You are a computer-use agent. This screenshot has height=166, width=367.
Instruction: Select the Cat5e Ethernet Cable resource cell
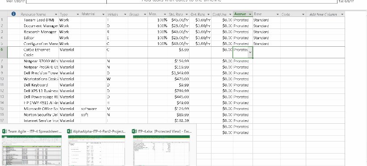(x=39, y=52)
